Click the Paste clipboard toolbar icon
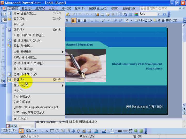The image size is (186, 139). pos(68,14)
